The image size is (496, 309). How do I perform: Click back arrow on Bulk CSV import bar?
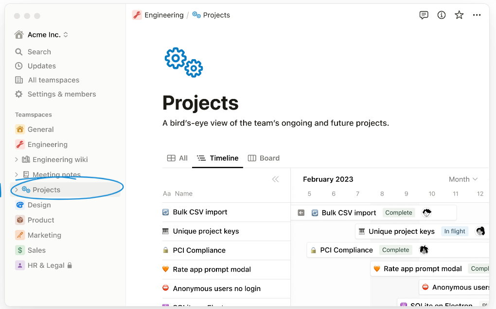point(301,213)
